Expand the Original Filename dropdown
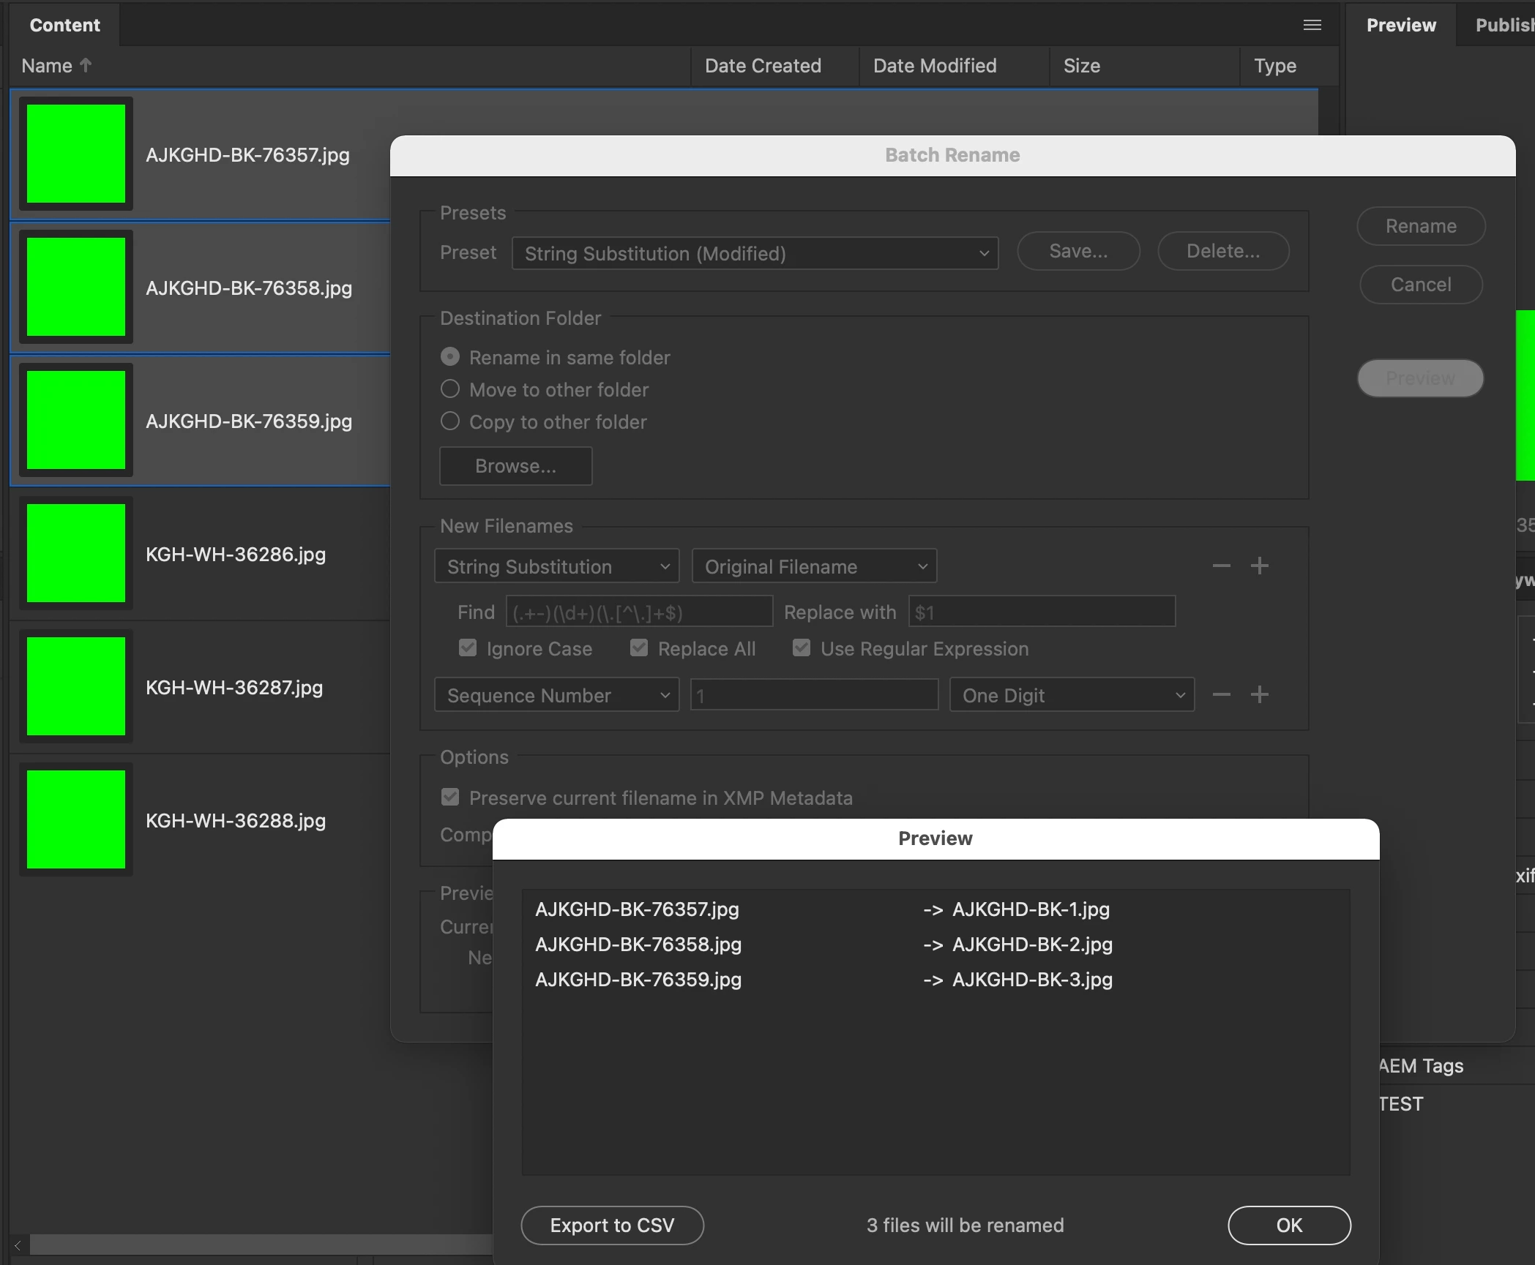 (x=814, y=566)
